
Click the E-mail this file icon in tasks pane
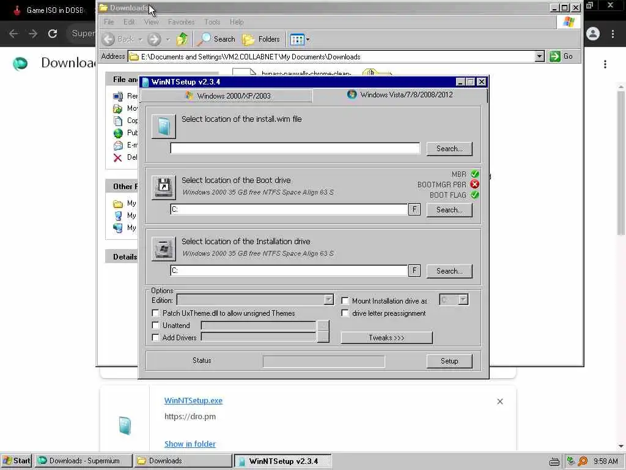118,146
